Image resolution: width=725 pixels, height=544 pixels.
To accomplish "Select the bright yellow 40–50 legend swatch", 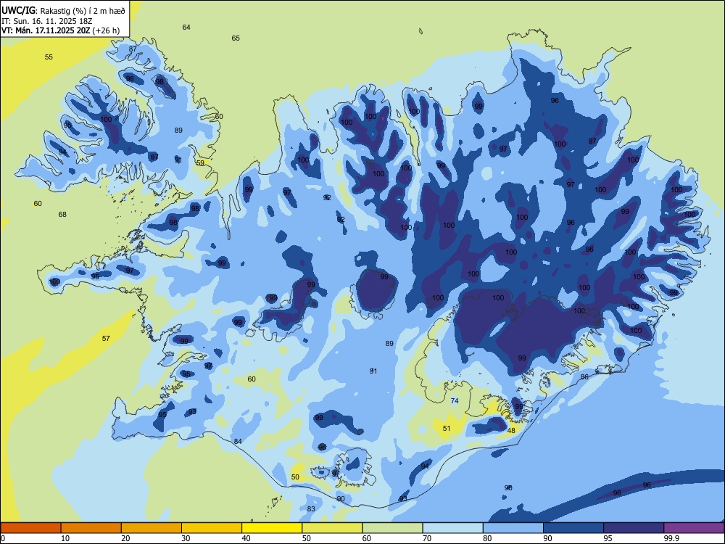I will point(272,528).
